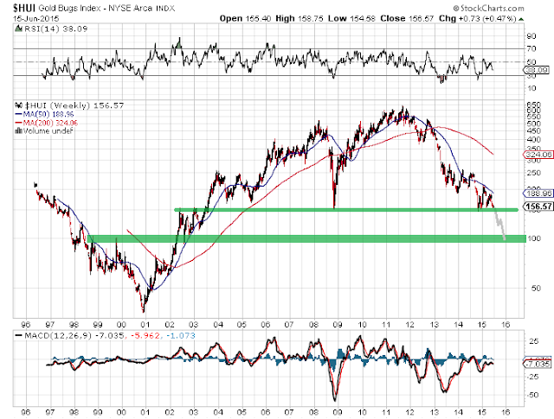Click the black line marker before MACD(12,26,9)

click(19, 335)
